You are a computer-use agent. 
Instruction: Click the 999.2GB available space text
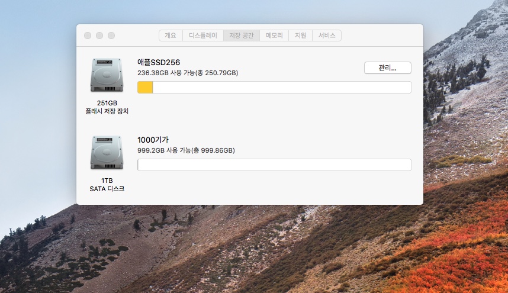pyautogui.click(x=186, y=150)
